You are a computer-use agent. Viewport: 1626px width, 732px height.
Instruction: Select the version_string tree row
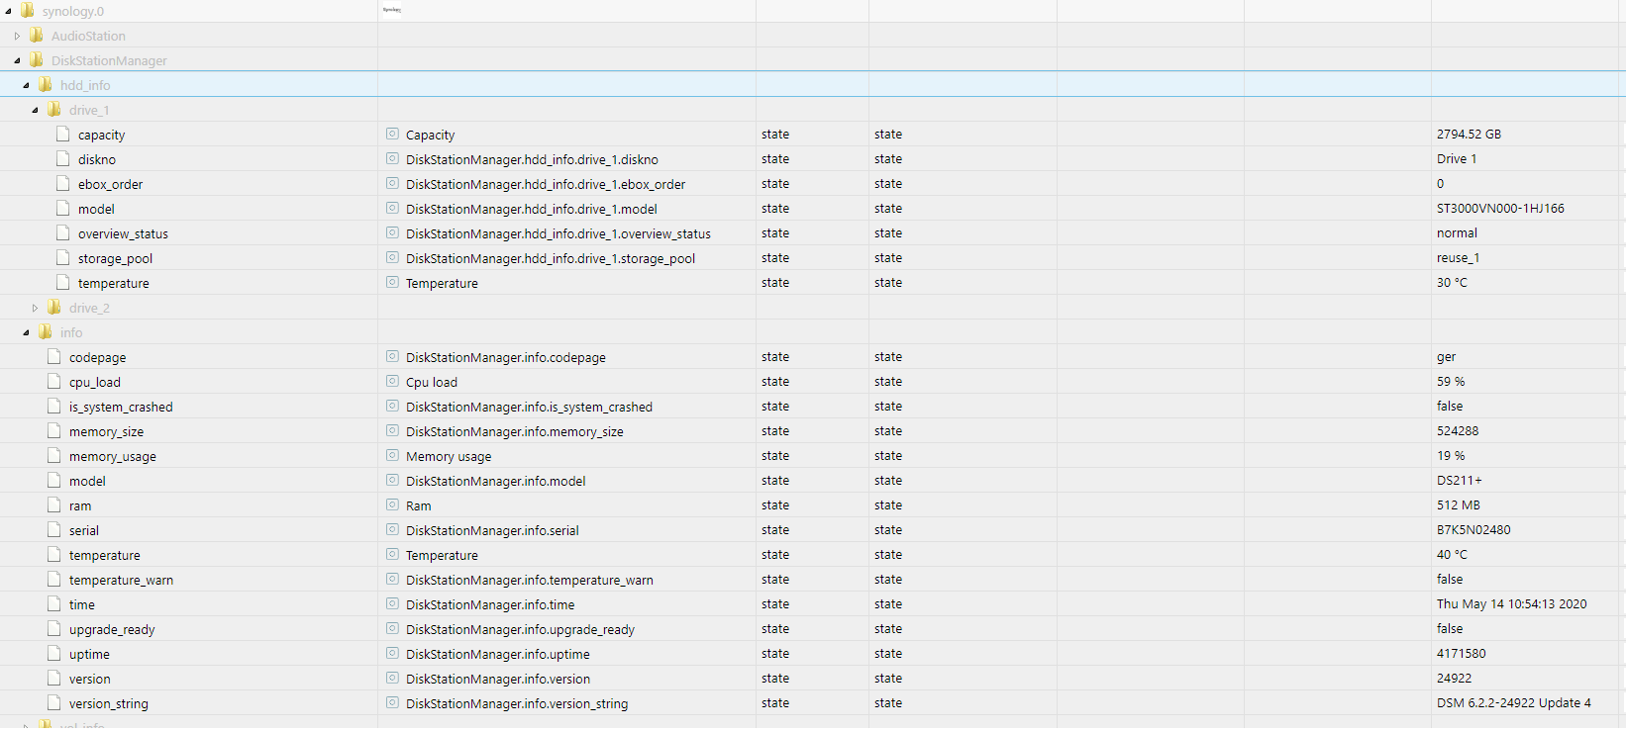[x=813, y=703]
